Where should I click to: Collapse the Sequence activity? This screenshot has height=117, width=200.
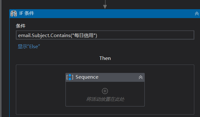141,77
